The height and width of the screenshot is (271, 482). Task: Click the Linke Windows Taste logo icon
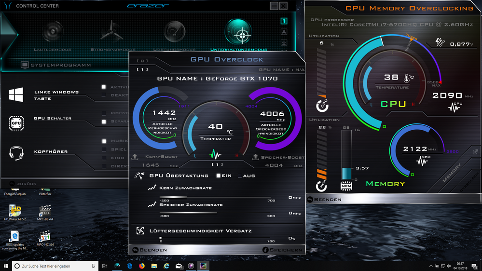pos(16,95)
